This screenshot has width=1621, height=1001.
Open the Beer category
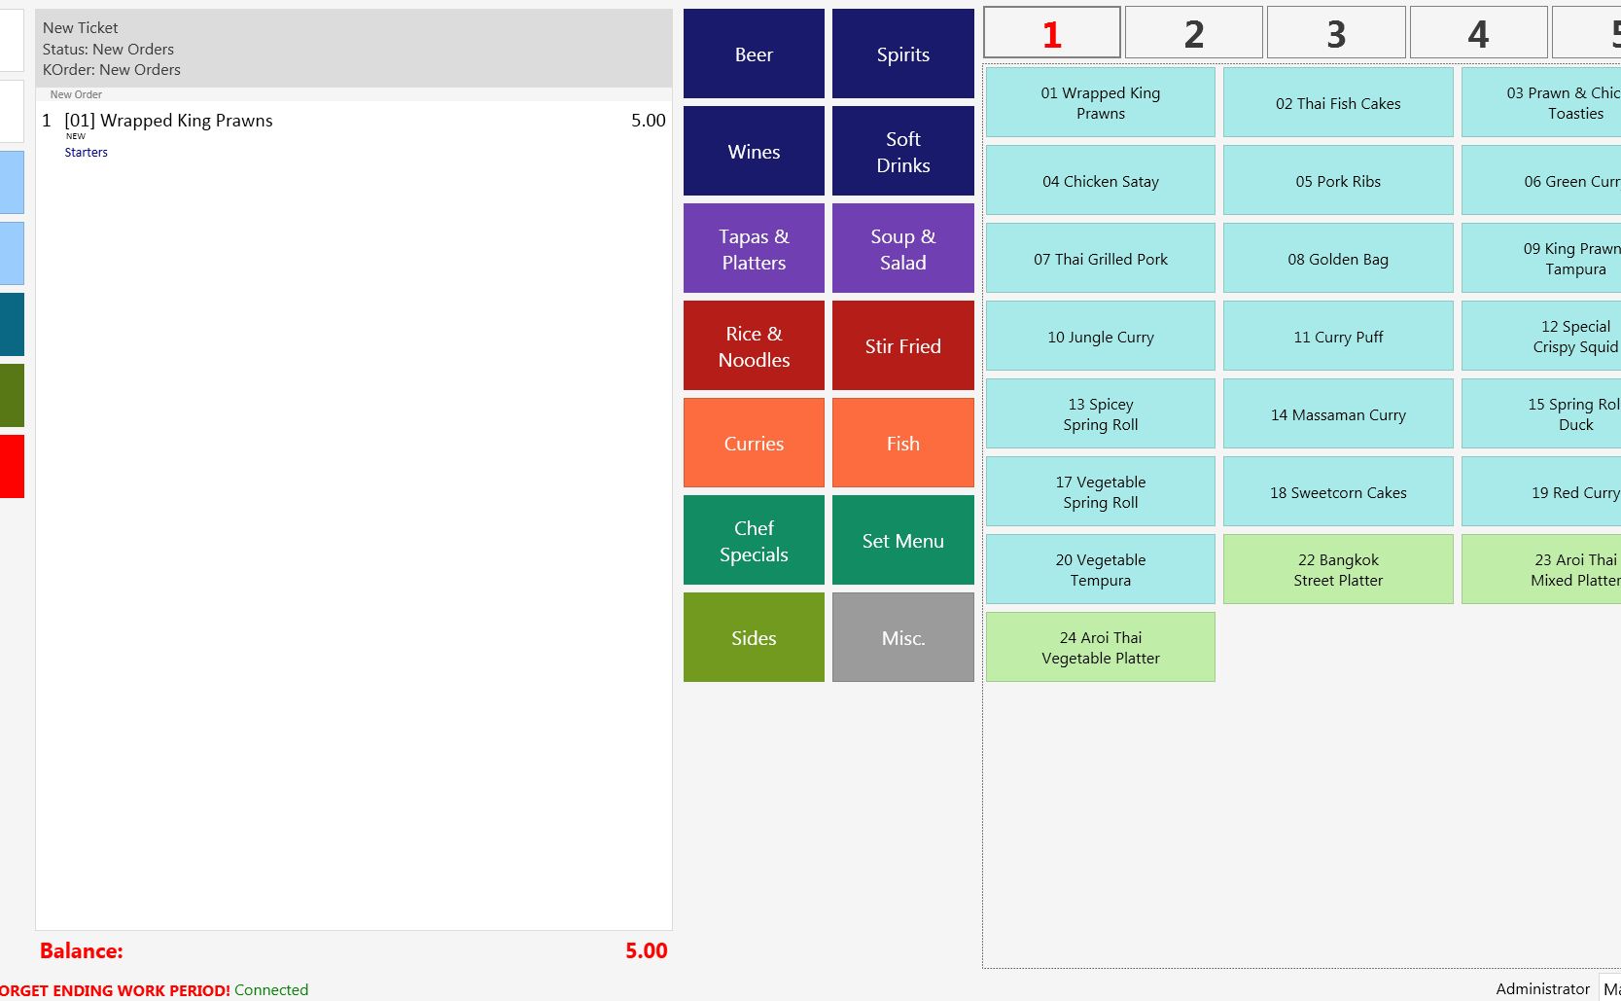pos(754,54)
